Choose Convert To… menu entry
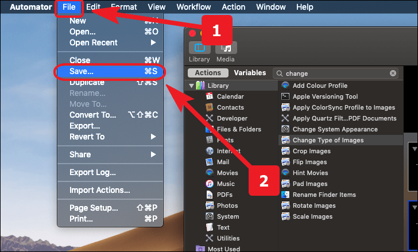Viewport: 418px width, 252px height. 110,115
